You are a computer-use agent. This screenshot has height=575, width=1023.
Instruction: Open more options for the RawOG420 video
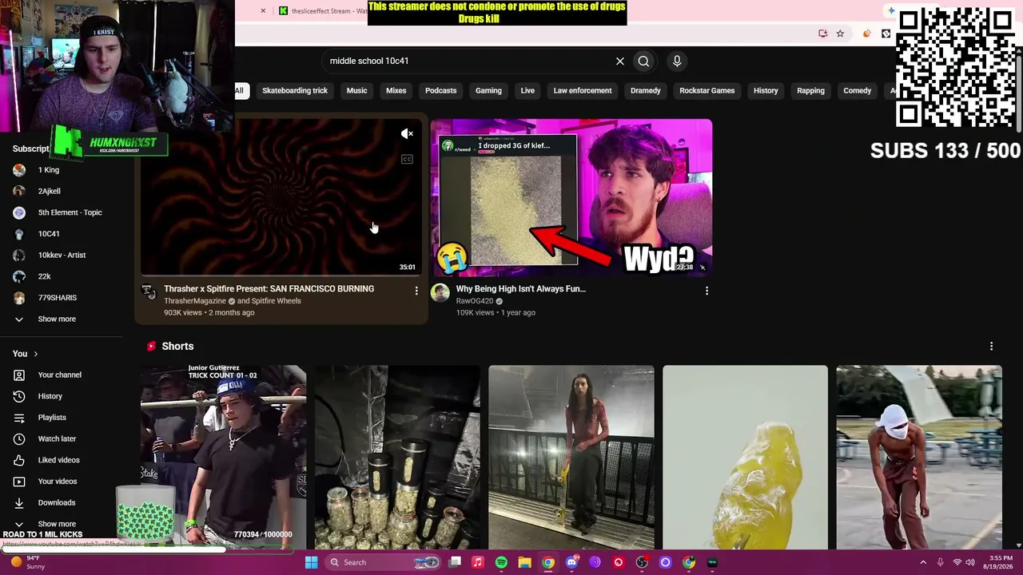[x=707, y=291]
